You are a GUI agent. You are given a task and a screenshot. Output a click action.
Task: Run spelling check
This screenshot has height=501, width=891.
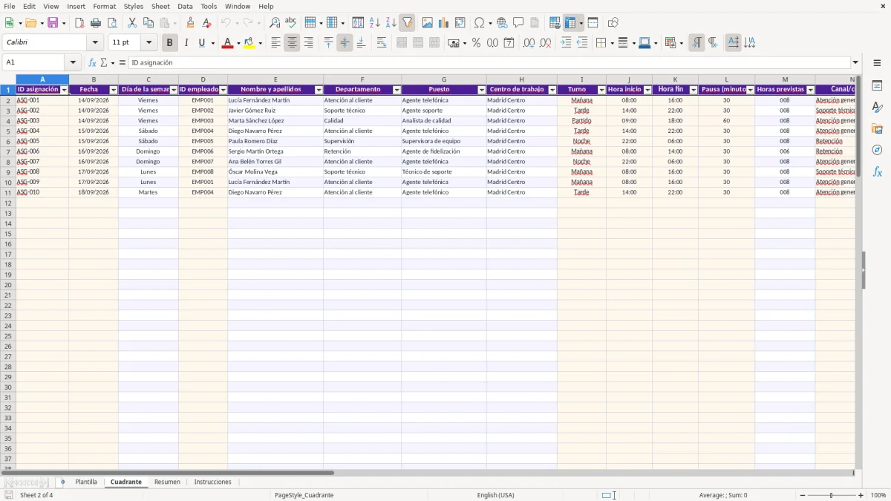291,22
